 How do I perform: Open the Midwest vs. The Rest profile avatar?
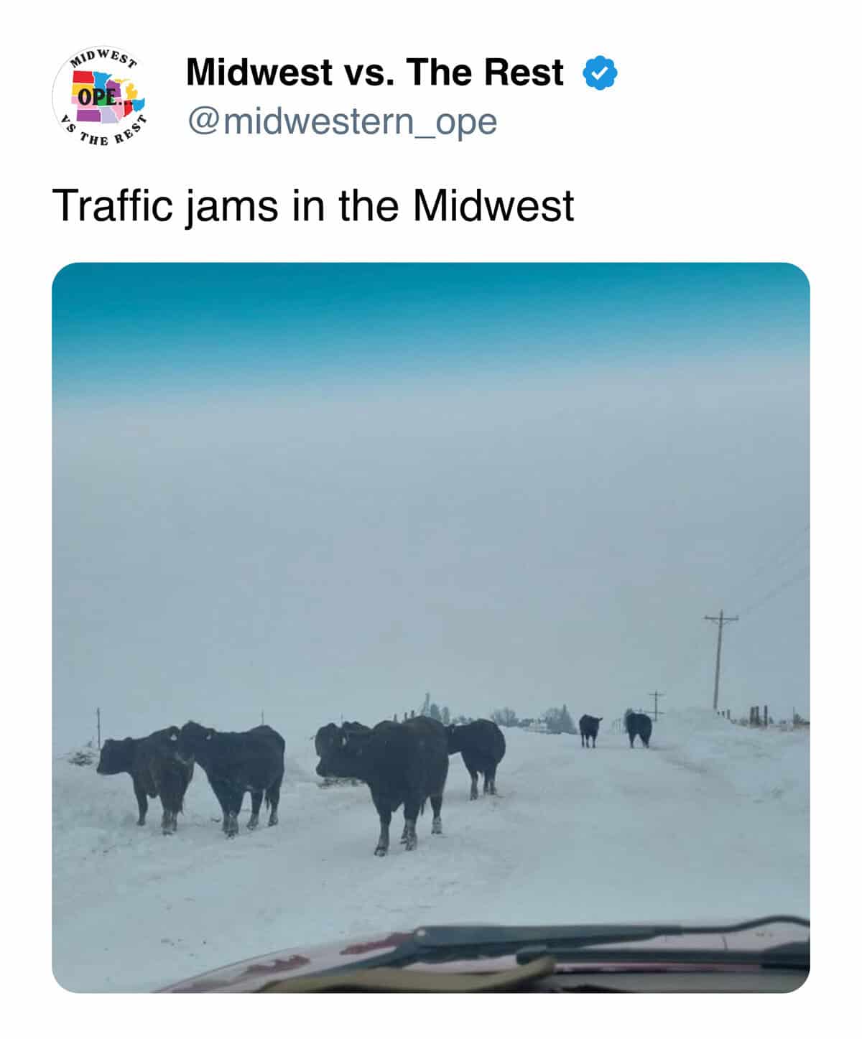(99, 96)
